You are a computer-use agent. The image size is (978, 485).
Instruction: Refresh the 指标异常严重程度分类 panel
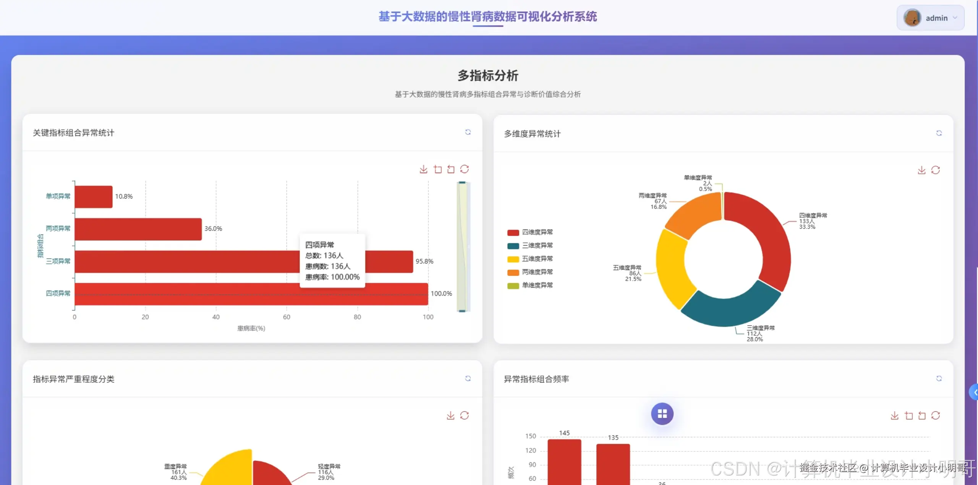coord(469,378)
